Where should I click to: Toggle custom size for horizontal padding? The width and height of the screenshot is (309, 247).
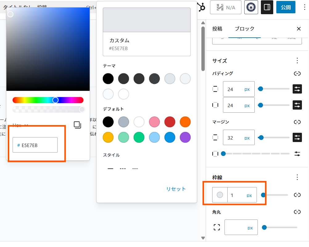click(297, 105)
